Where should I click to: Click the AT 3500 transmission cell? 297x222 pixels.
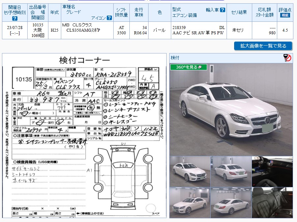click(x=121, y=30)
